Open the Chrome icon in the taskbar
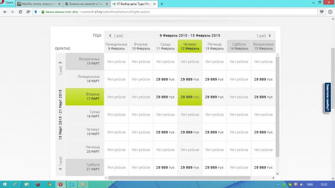Image resolution: width=335 pixels, height=188 pixels. point(49,184)
